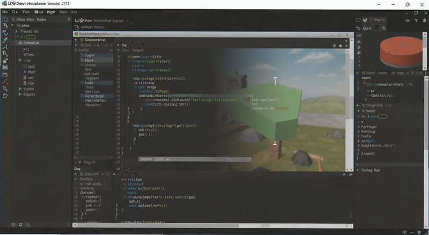Expand the last blue triangle node in left tree
429x235 pixels.
[20, 95]
